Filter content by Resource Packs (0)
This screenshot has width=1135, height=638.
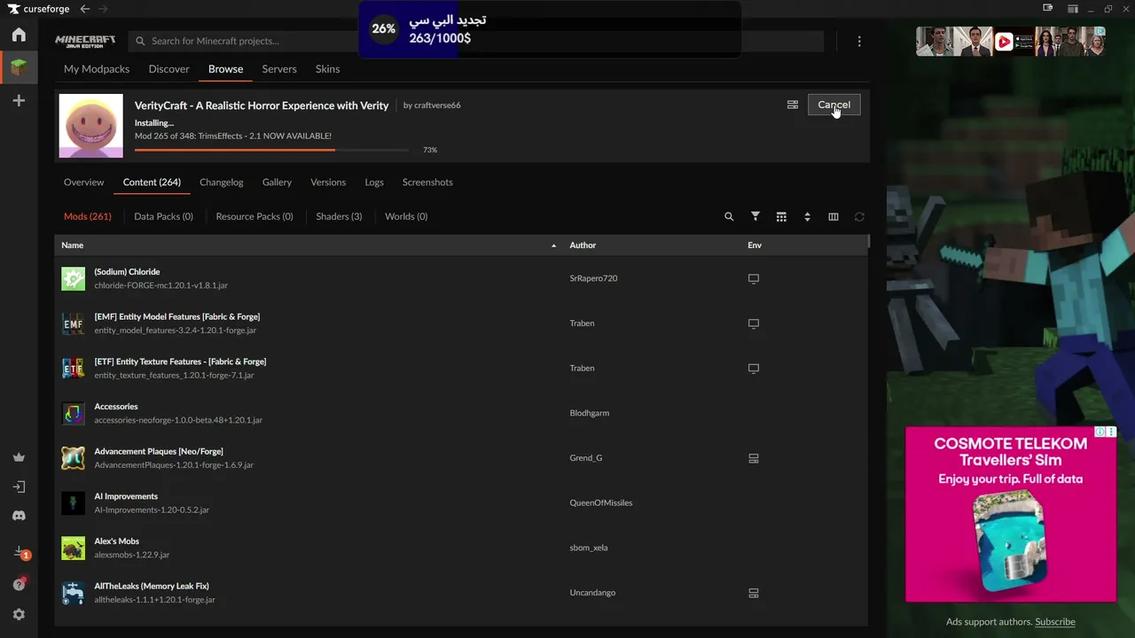[x=254, y=216]
